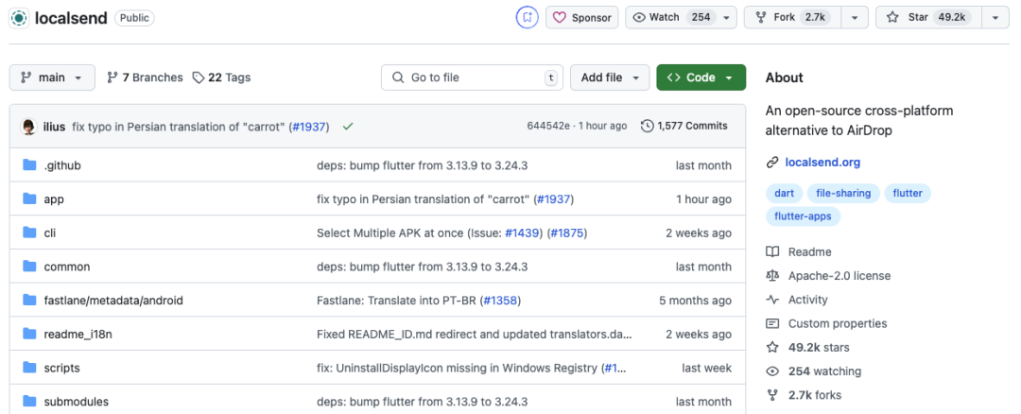
Task: Expand the green Code dropdown
Action: pyautogui.click(x=701, y=78)
